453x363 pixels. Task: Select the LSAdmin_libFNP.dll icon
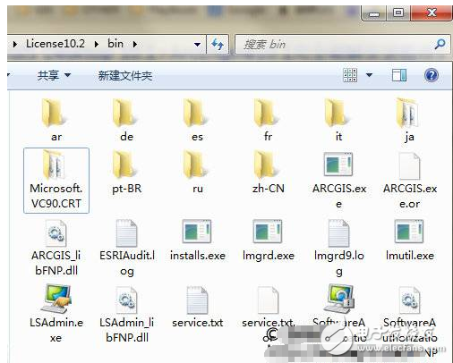126,300
